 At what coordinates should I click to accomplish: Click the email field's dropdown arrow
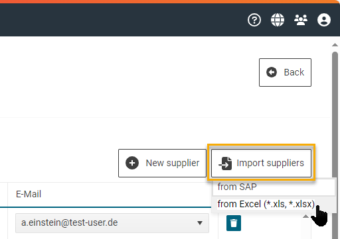click(200, 223)
